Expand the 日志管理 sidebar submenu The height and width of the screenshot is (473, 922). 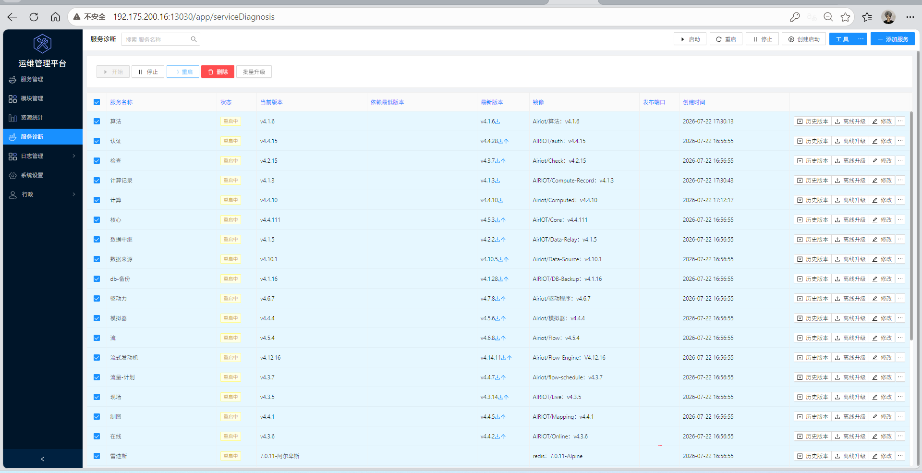coord(43,156)
